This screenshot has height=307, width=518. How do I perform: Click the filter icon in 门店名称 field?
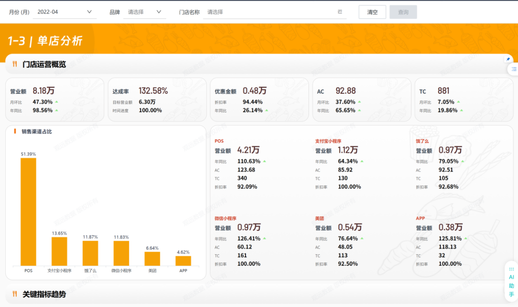click(x=340, y=12)
